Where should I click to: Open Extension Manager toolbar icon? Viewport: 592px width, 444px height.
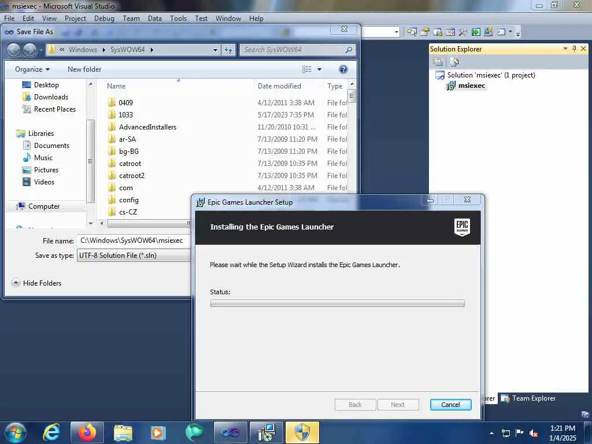point(488,32)
